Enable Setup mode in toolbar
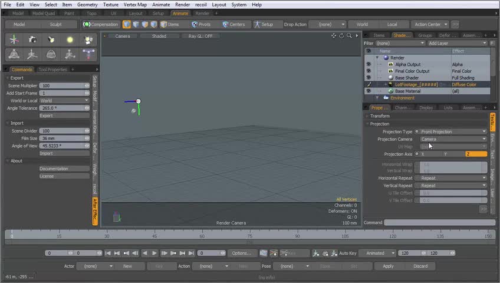Screen dimensions: 500x283 [x=264, y=24]
